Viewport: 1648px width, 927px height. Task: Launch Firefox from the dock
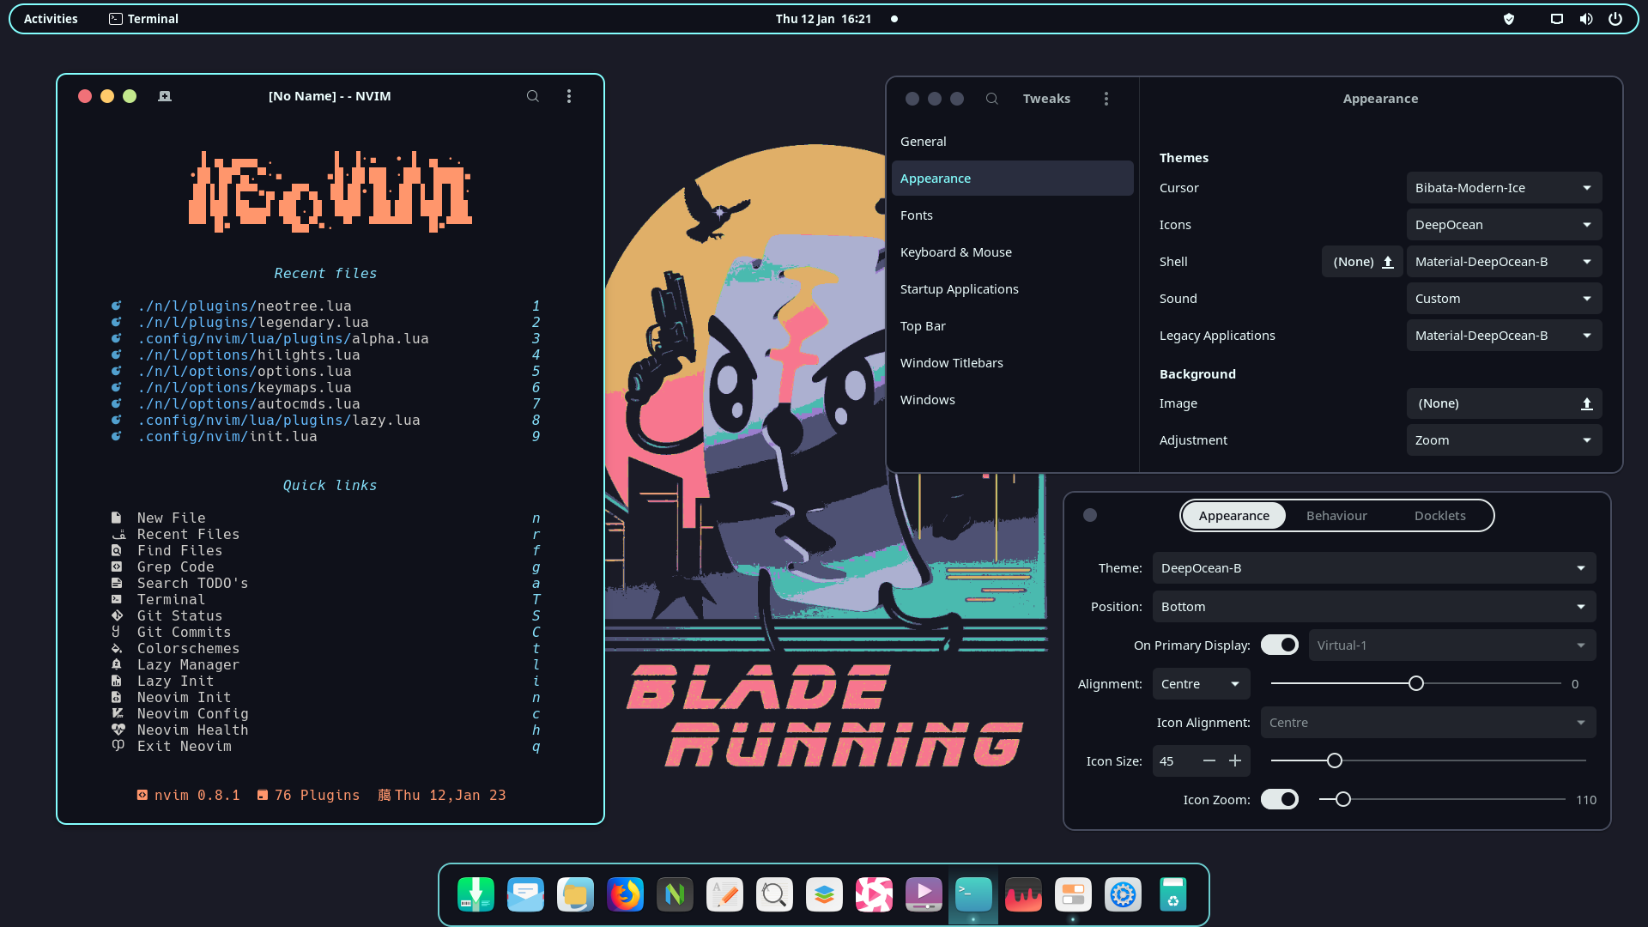(x=625, y=894)
